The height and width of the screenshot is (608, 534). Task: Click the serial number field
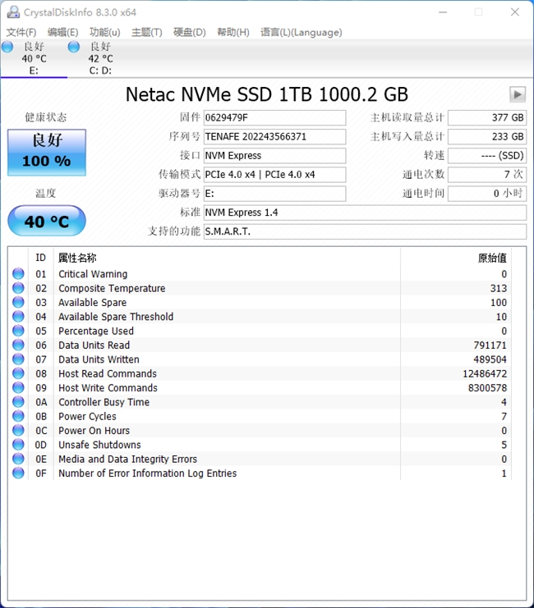(274, 137)
